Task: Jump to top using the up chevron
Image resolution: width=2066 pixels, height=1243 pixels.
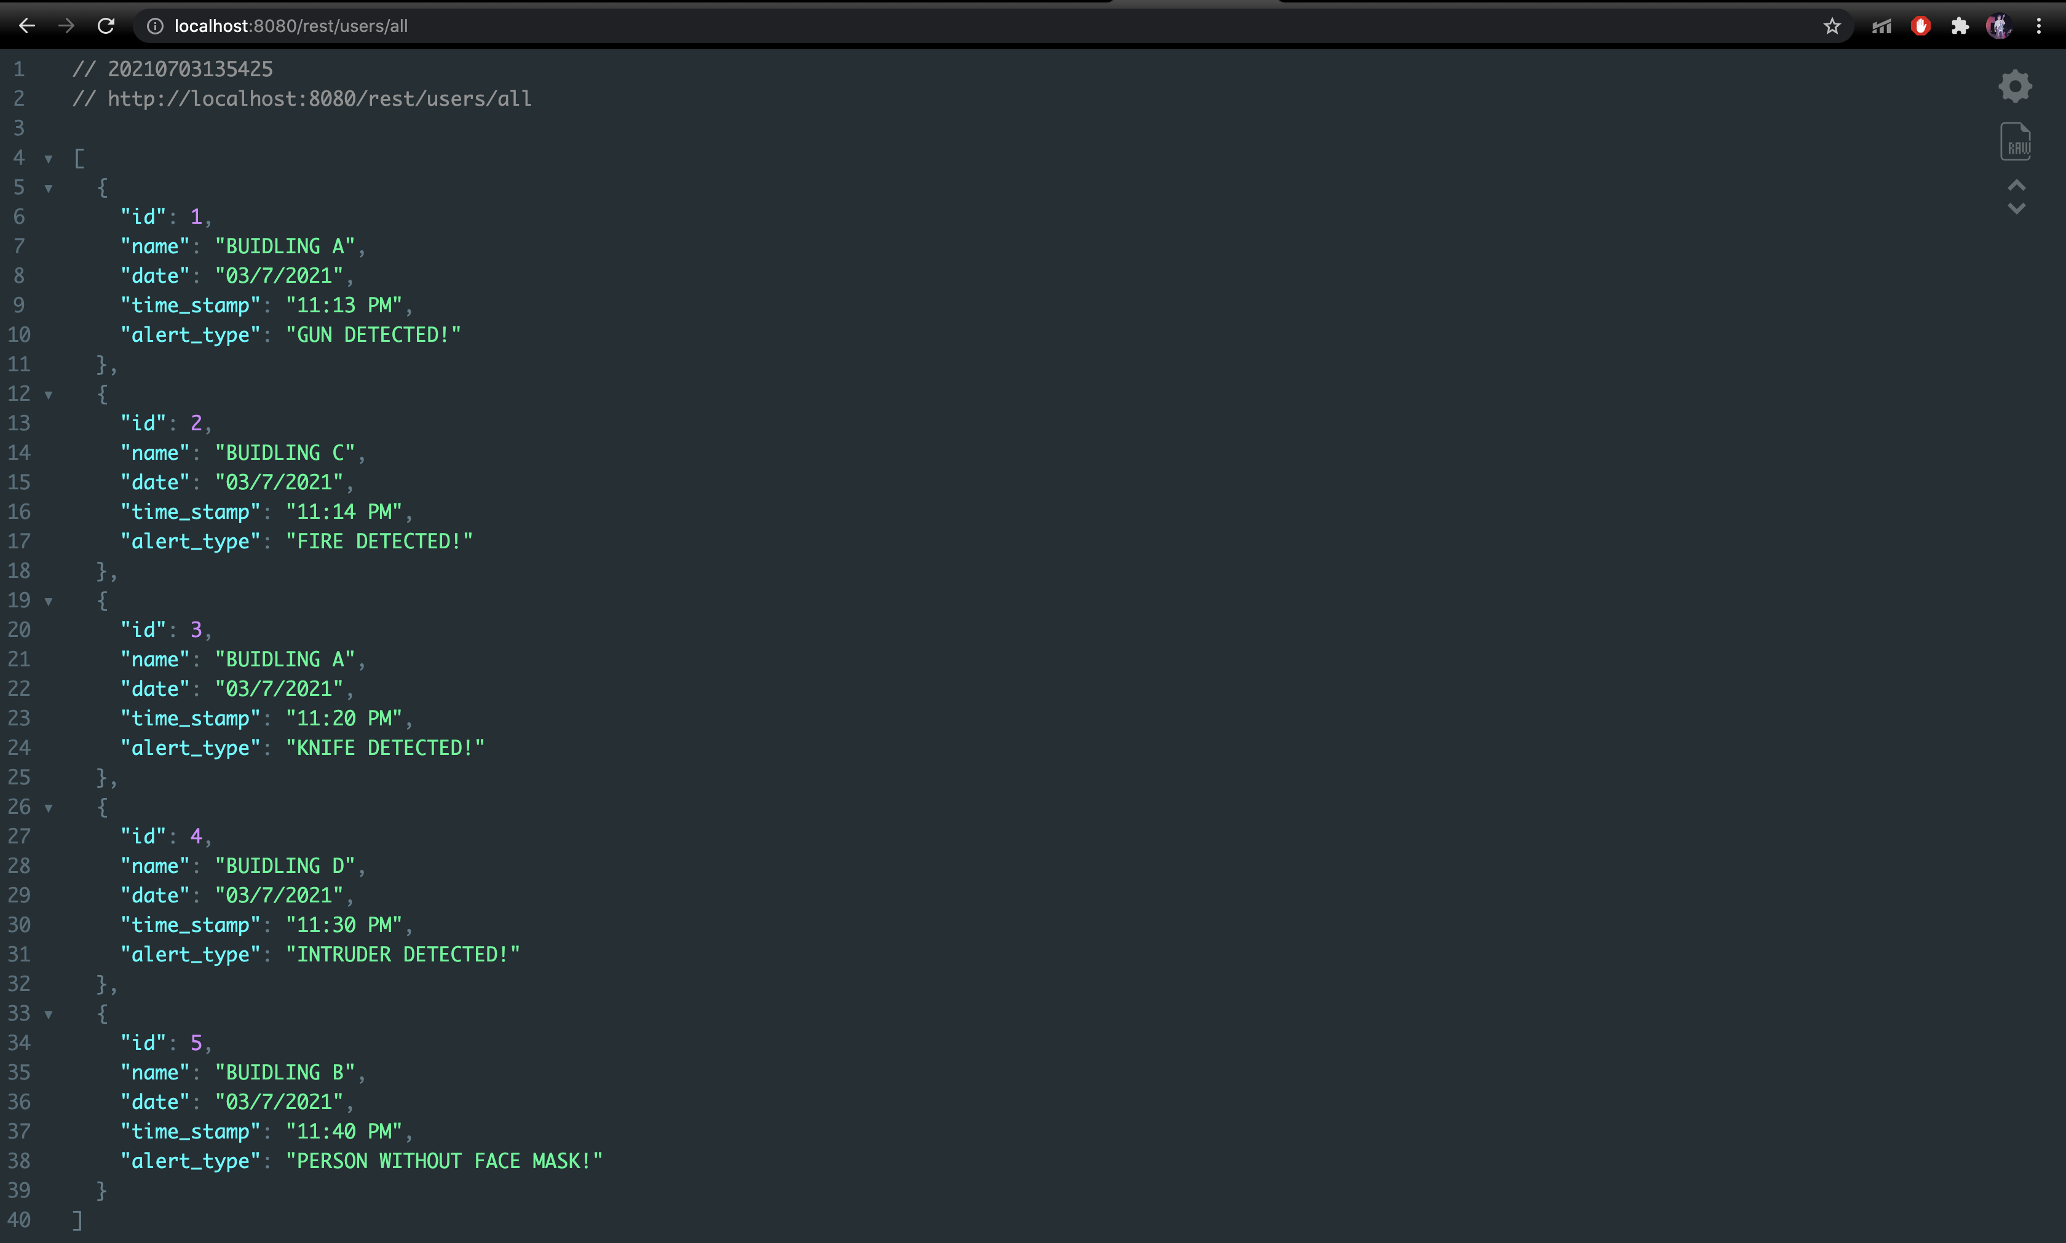Action: click(x=2017, y=186)
